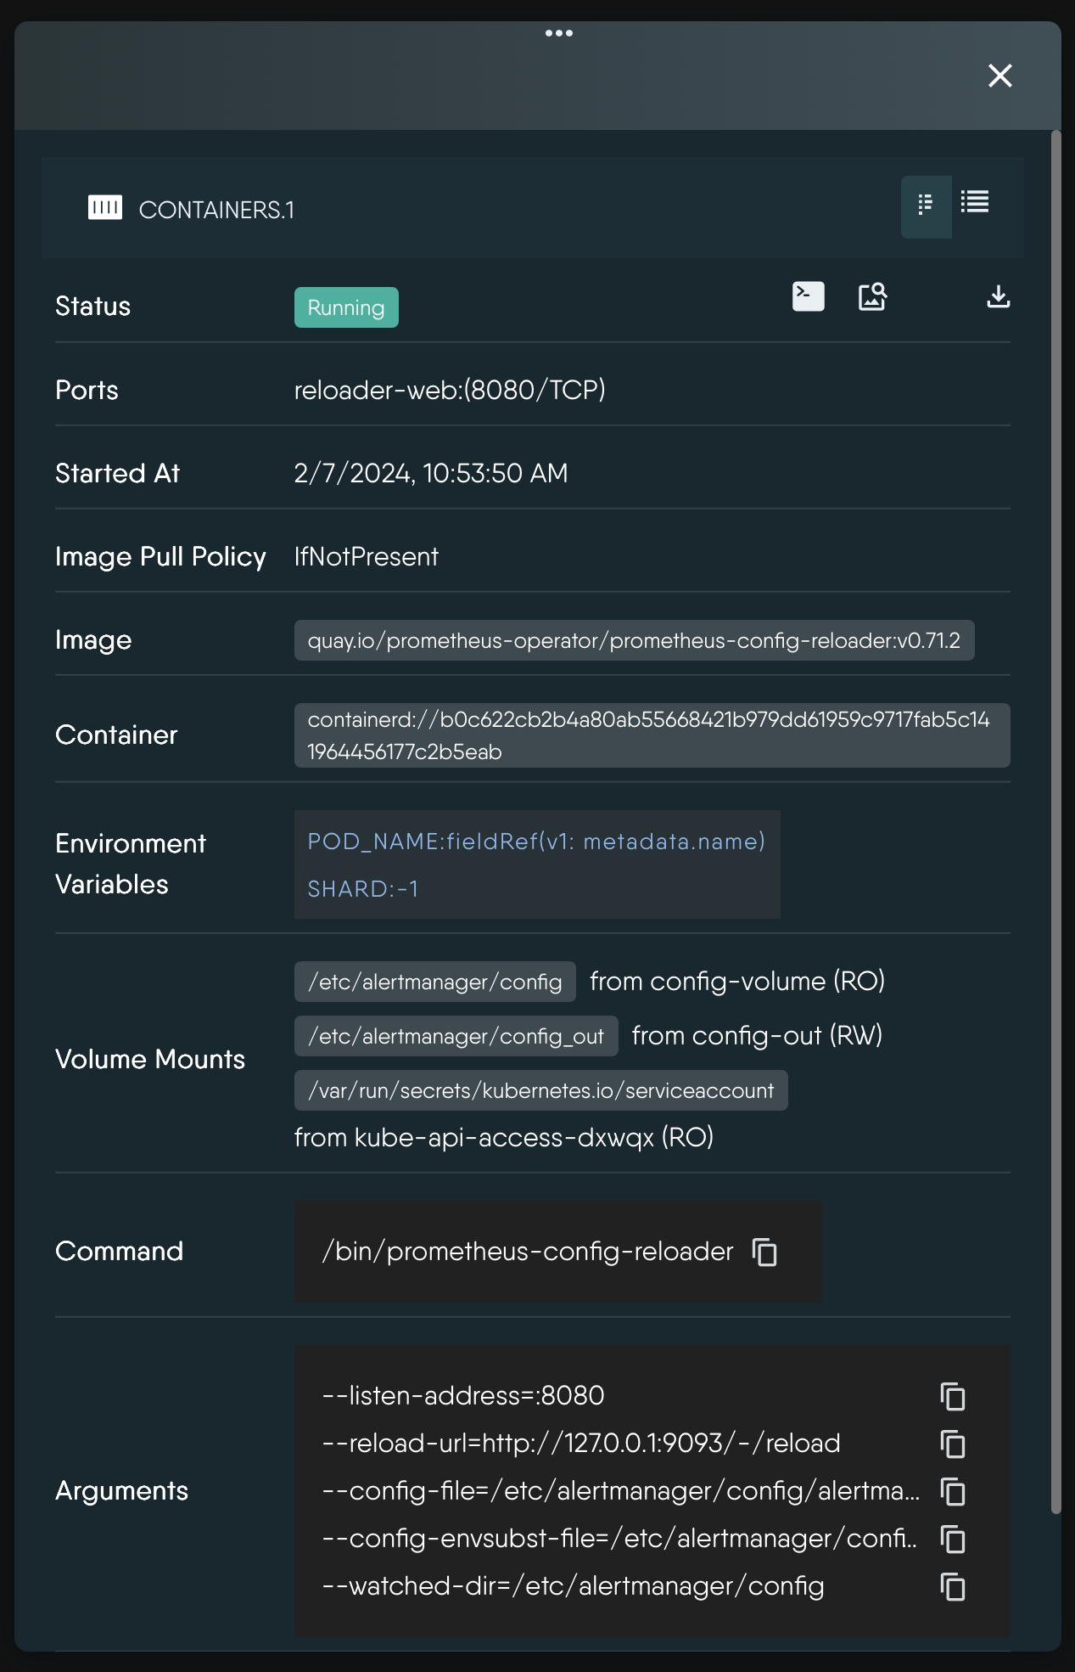Open the container terminal shell icon

pos(808,296)
